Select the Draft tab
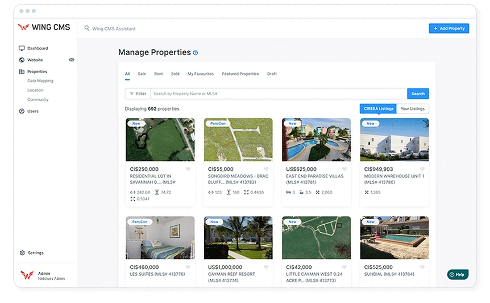Viewport: 490px width, 303px height. (x=272, y=74)
